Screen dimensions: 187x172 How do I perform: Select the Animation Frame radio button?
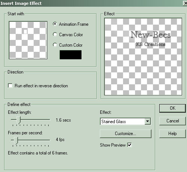tap(55, 24)
